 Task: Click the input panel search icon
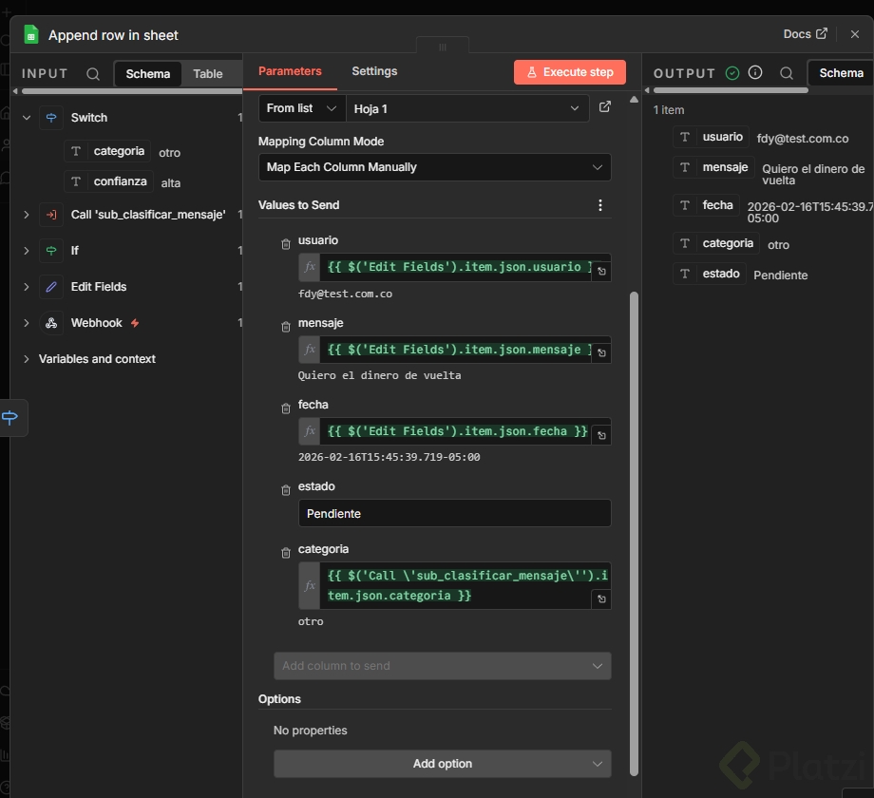[93, 73]
